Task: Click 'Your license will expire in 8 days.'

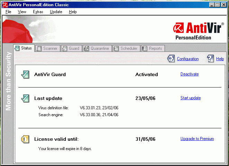Action: [x=65, y=149]
